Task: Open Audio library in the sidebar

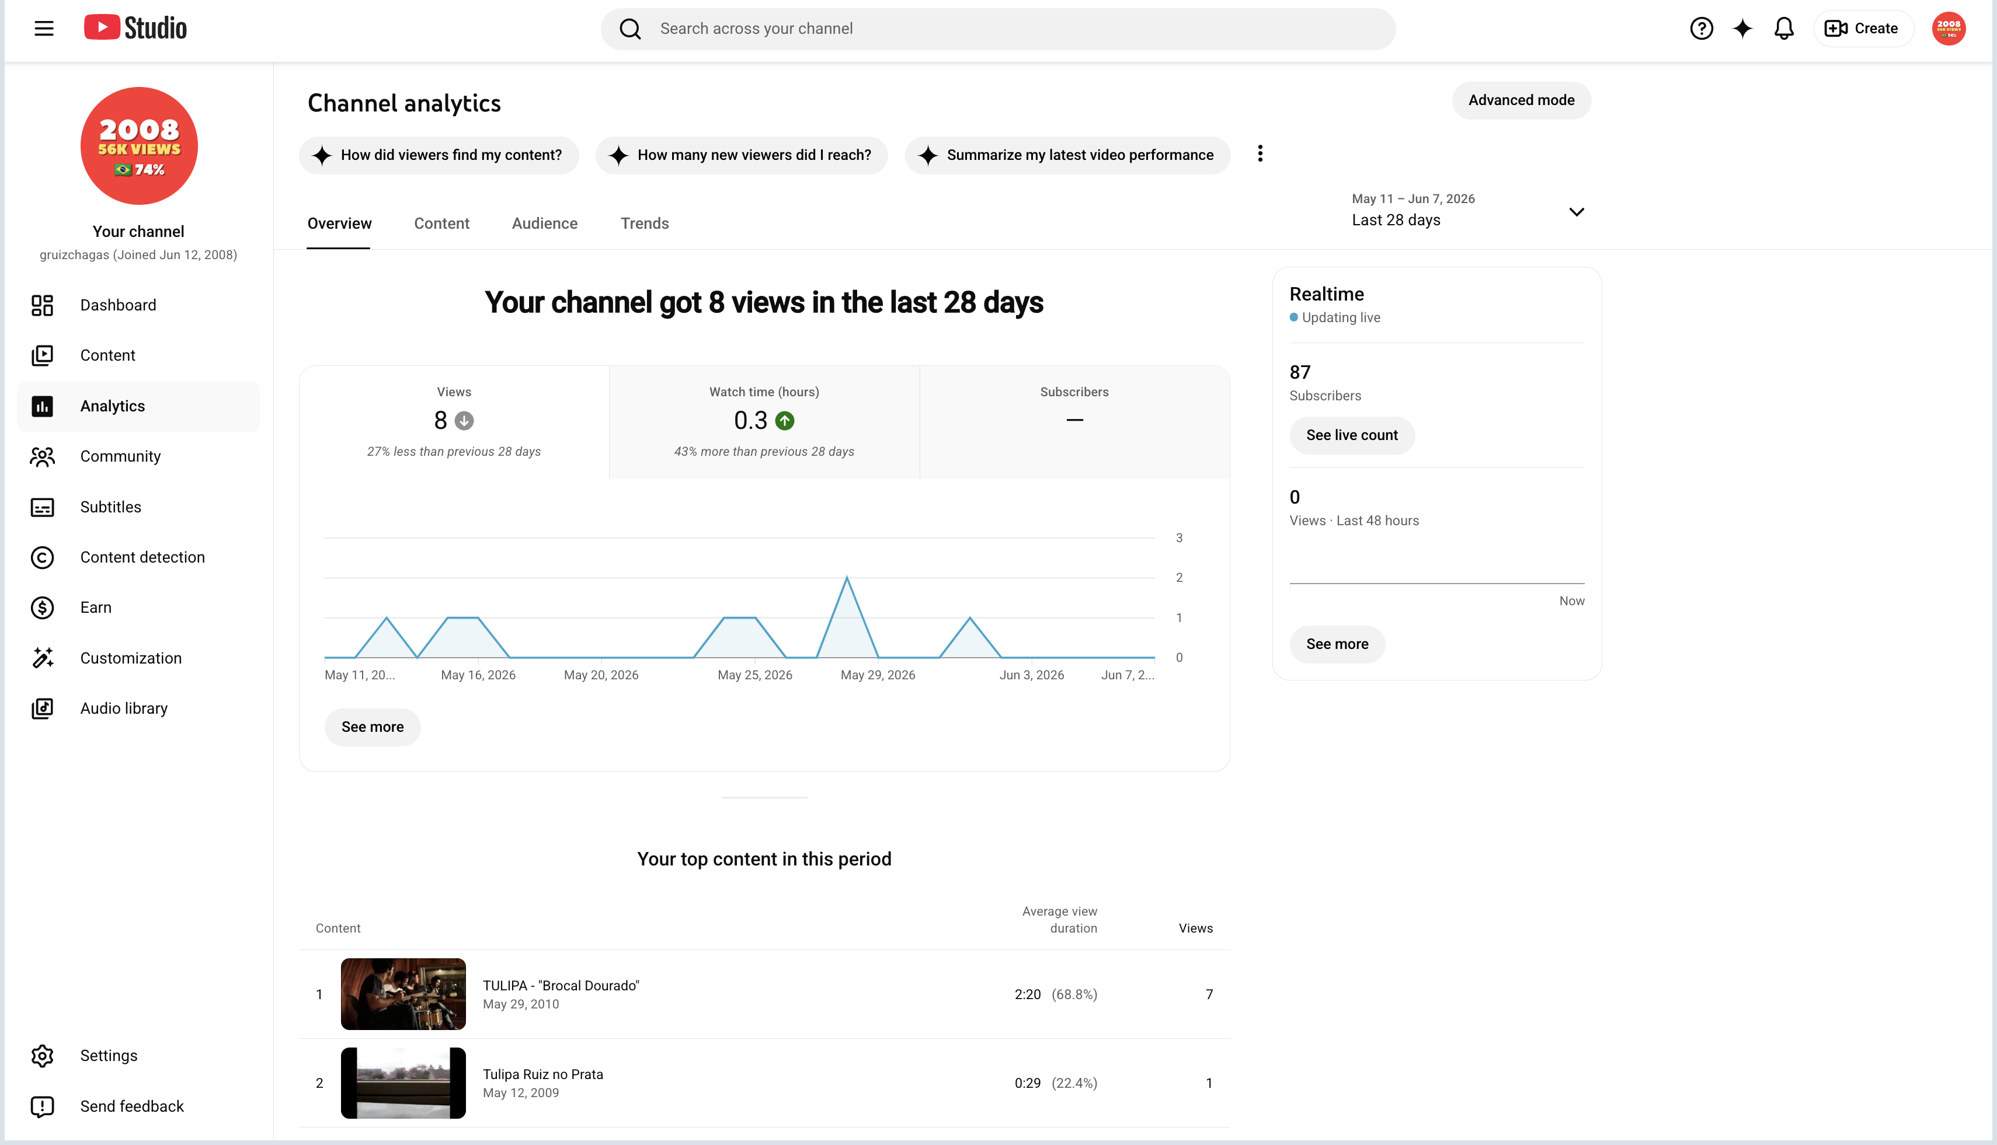Action: pyautogui.click(x=138, y=708)
